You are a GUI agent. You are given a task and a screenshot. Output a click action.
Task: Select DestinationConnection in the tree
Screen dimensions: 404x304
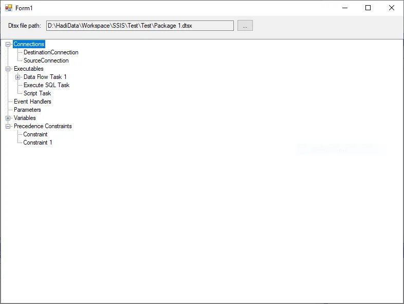tap(51, 52)
